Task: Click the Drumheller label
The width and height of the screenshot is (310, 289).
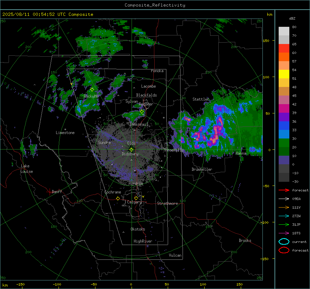Action: (202, 169)
